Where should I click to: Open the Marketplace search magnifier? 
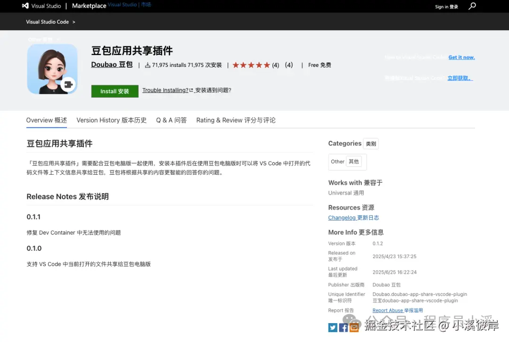click(472, 7)
